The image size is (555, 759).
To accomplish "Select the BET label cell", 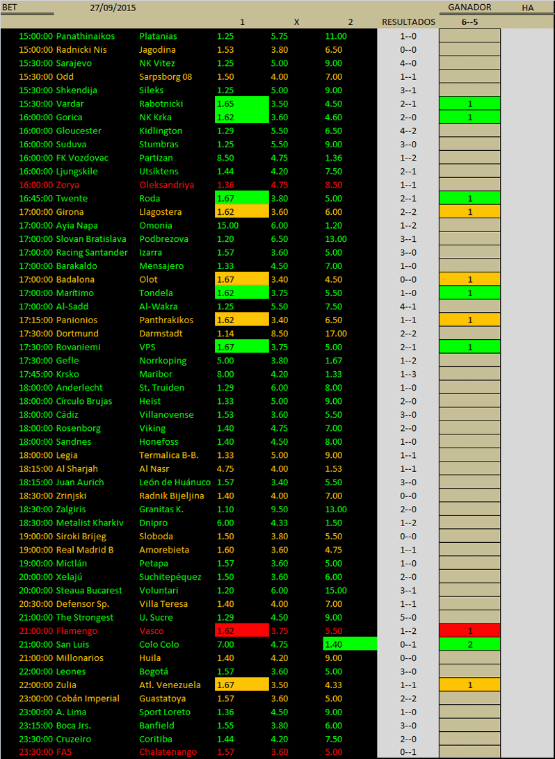I will click(x=9, y=8).
